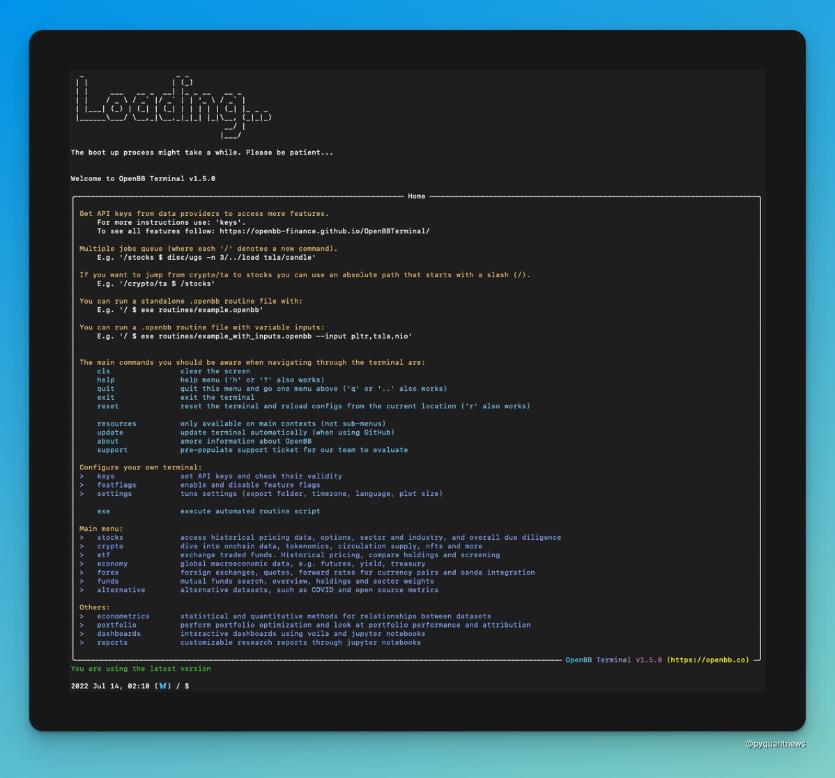Click the Home tab label at the top
This screenshot has height=778, width=835.
click(x=416, y=196)
